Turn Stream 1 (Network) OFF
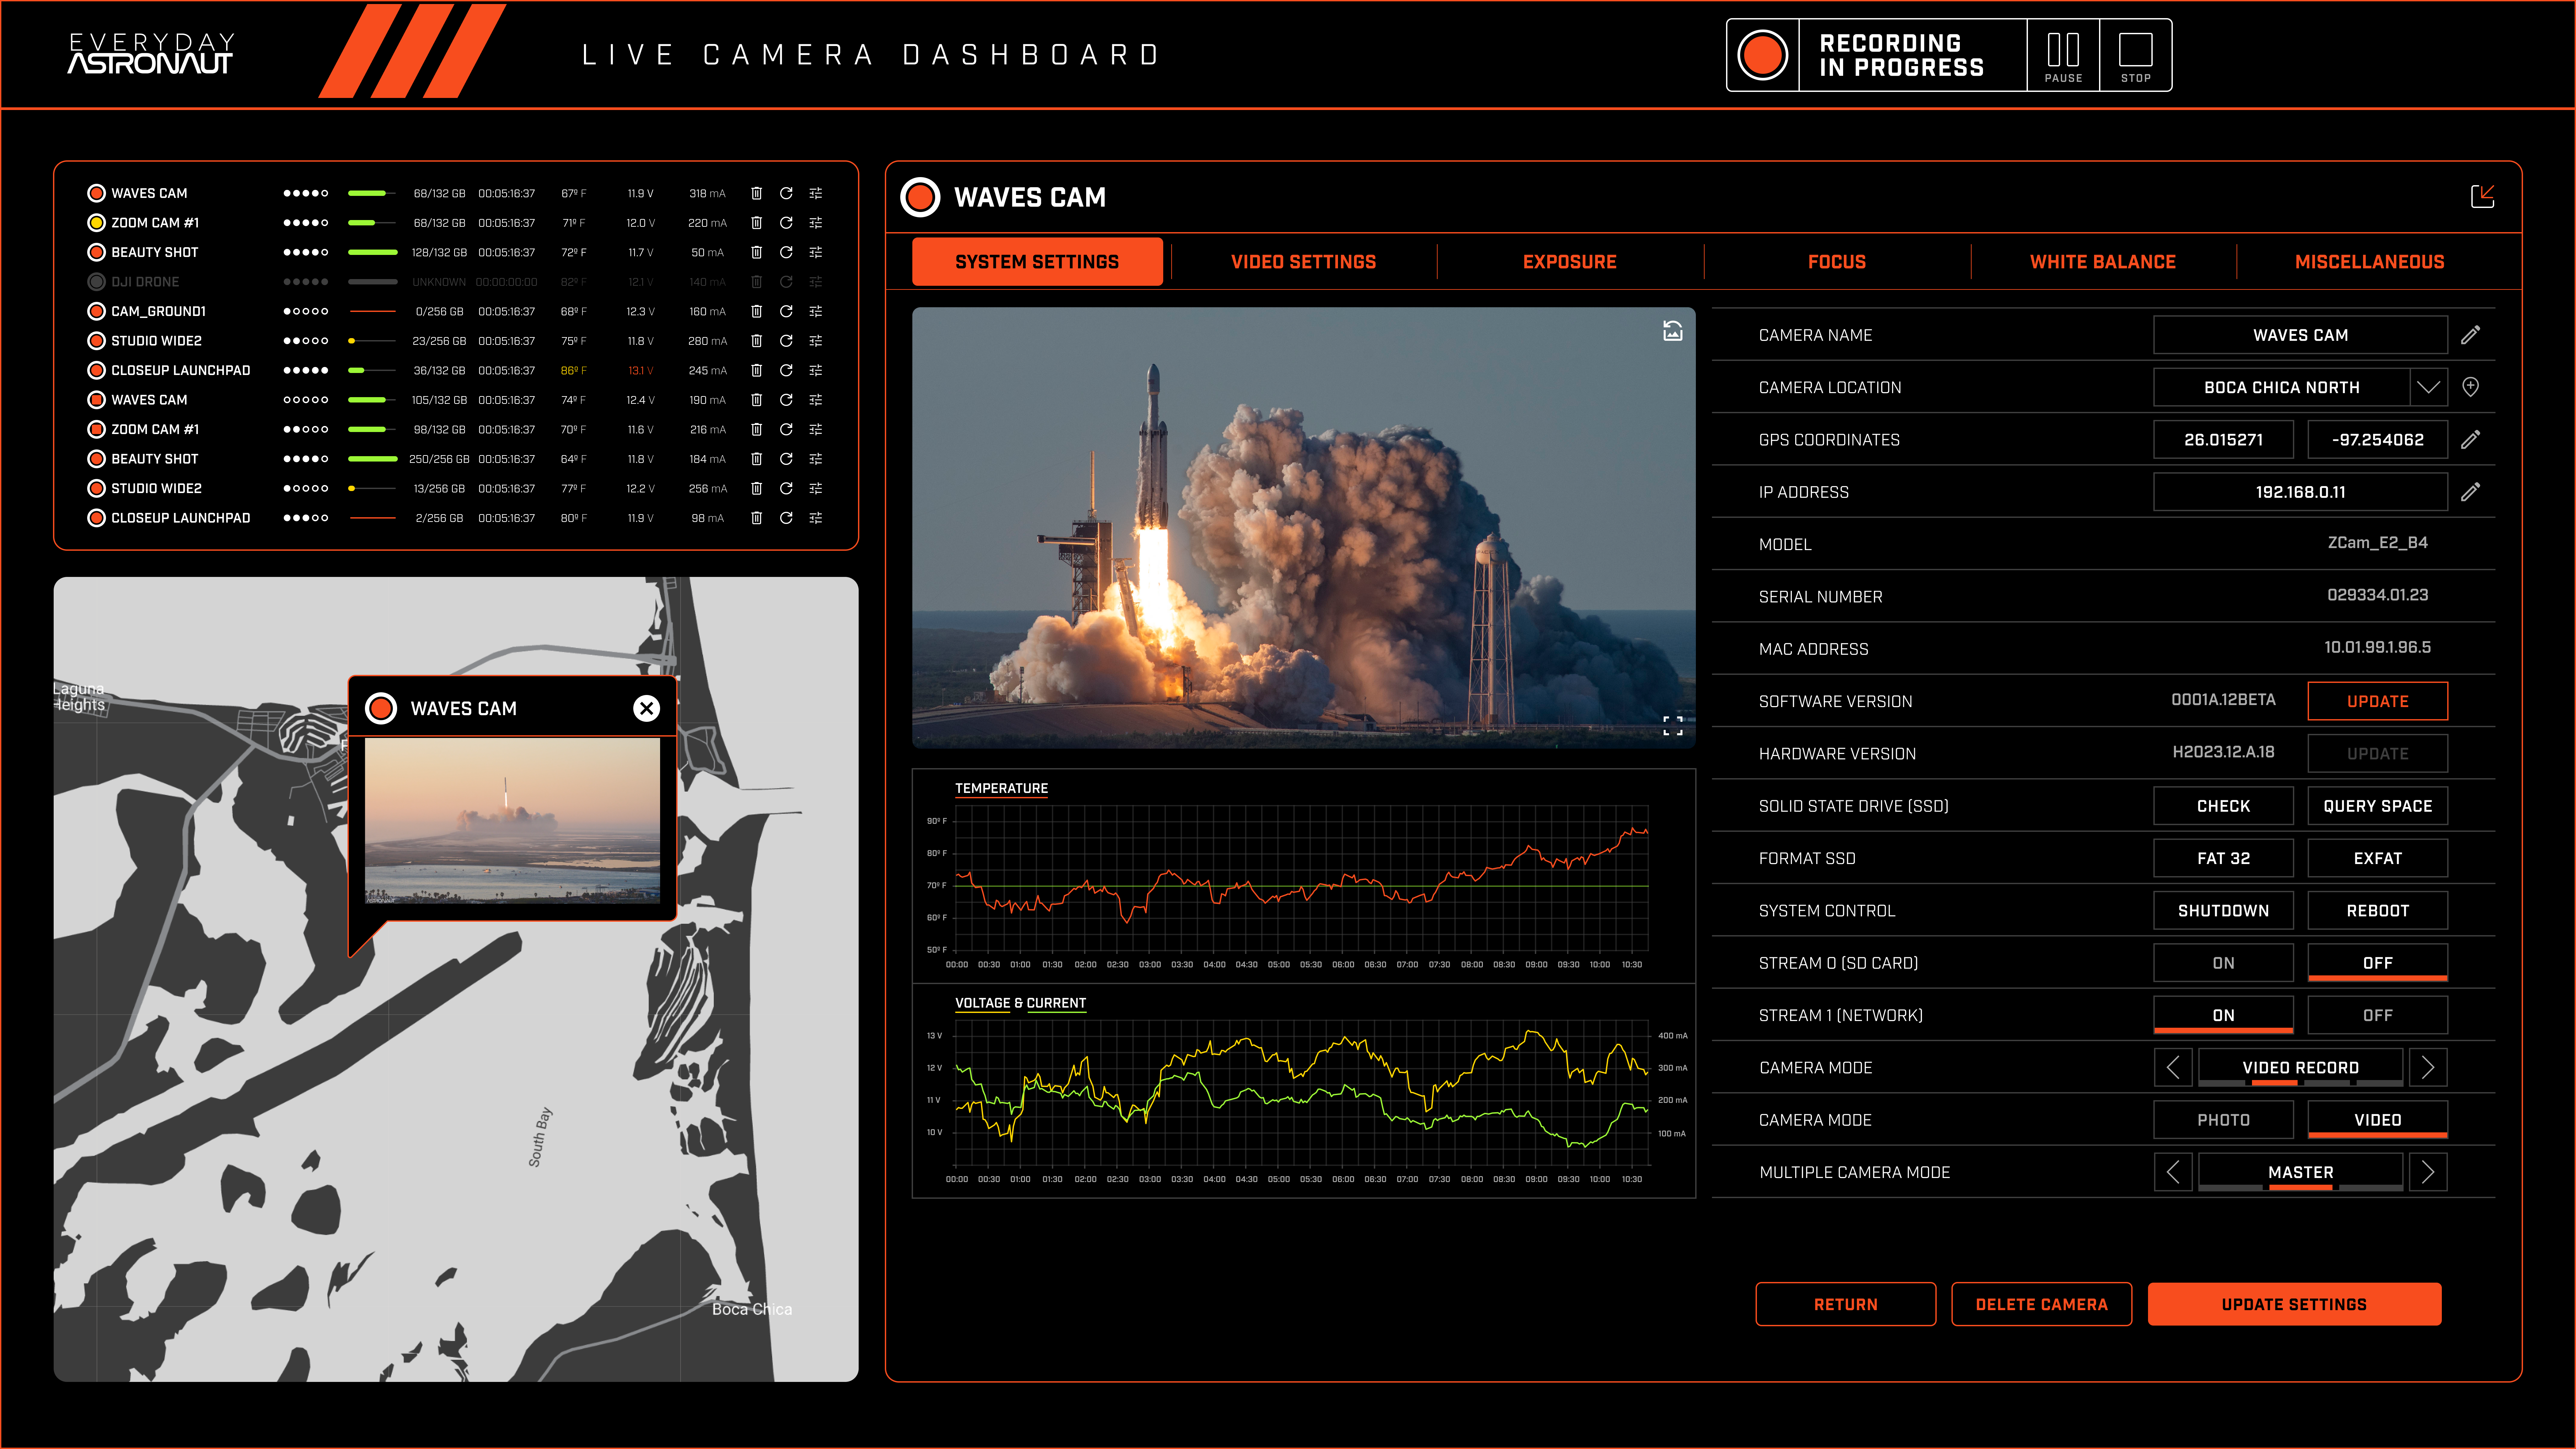 click(x=2377, y=1015)
